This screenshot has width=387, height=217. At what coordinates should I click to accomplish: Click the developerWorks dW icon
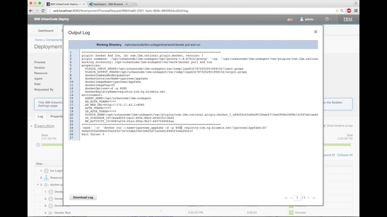point(290,19)
